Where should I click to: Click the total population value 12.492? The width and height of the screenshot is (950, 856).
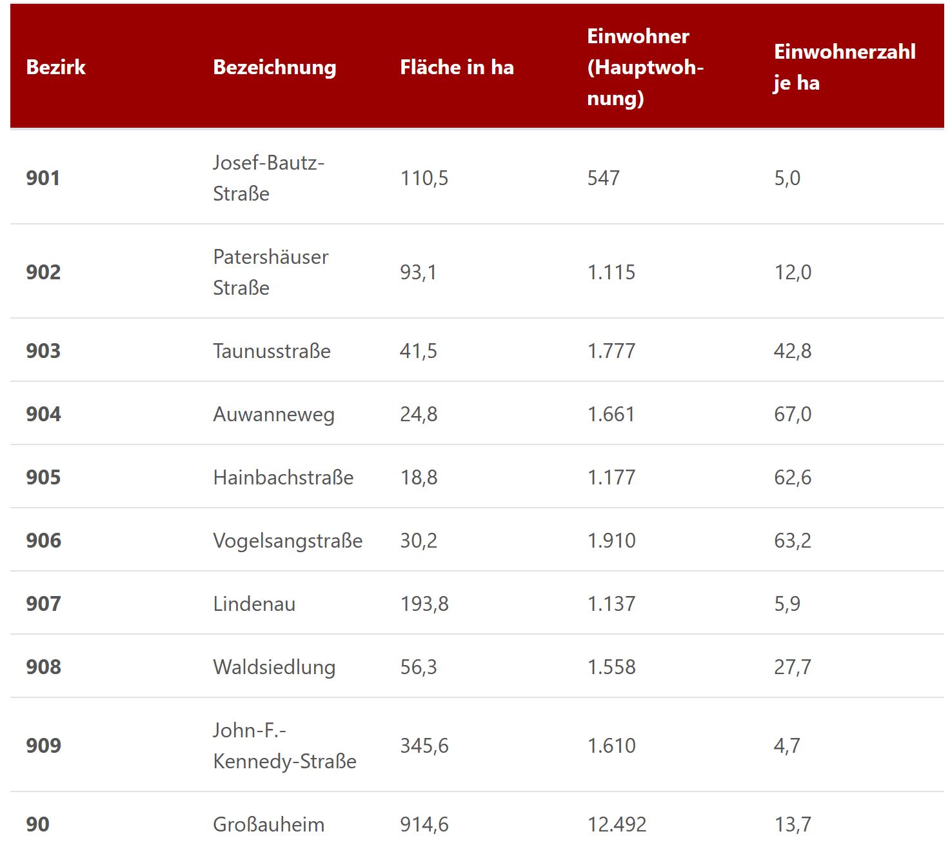click(617, 824)
